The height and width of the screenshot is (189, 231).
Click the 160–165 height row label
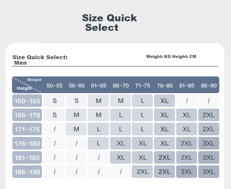click(x=27, y=101)
